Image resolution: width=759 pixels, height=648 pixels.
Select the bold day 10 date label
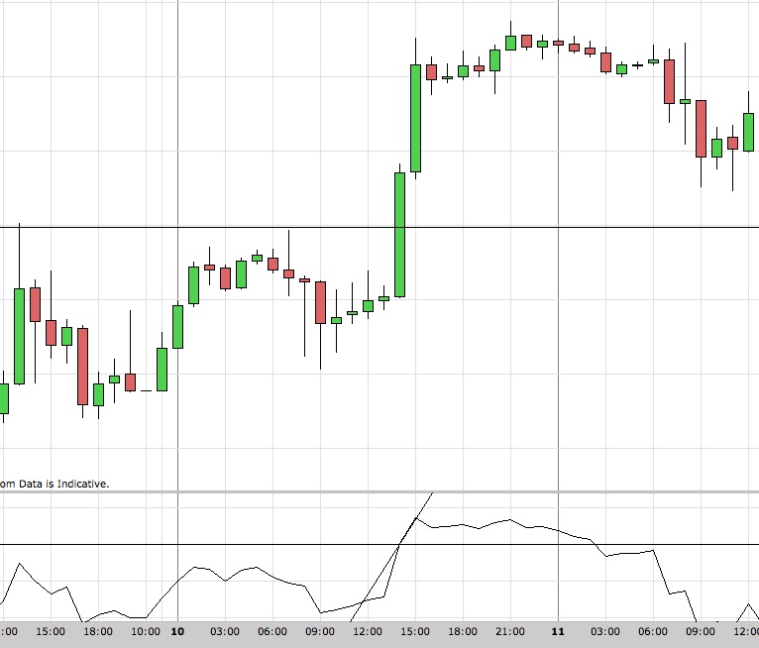177,631
